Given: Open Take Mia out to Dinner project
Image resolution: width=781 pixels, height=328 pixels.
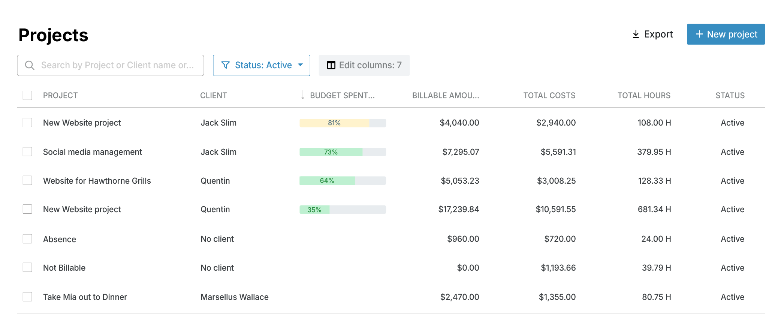Looking at the screenshot, I should point(85,297).
